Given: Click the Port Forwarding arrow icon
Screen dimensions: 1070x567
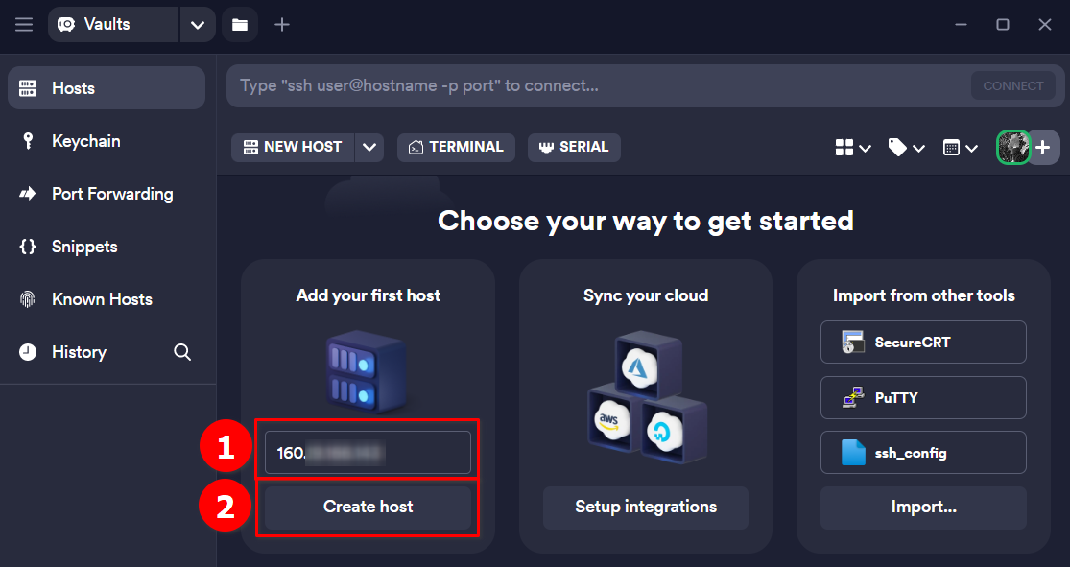Looking at the screenshot, I should coord(28,194).
